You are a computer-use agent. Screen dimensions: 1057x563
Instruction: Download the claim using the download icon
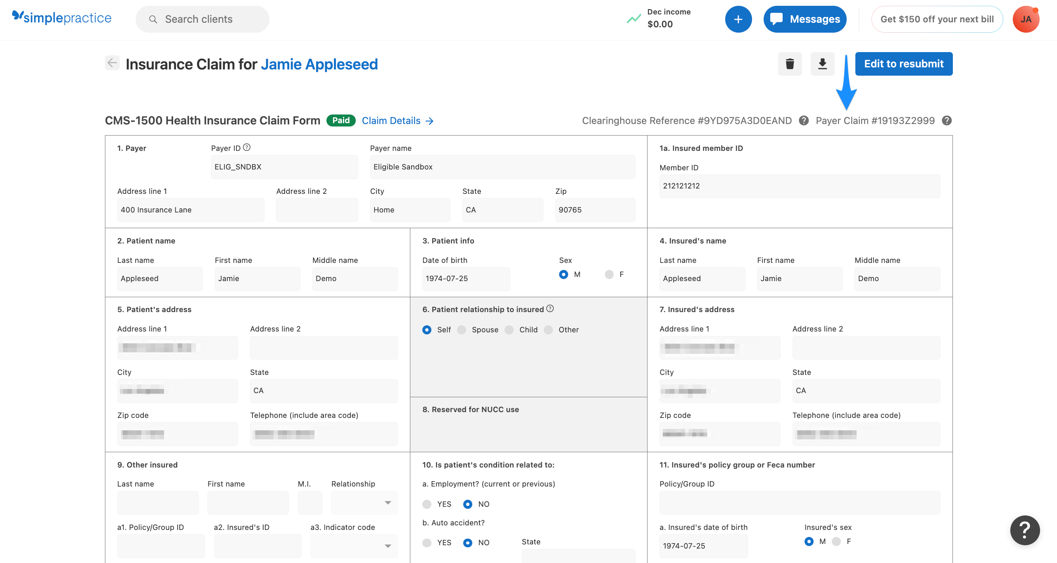click(822, 64)
